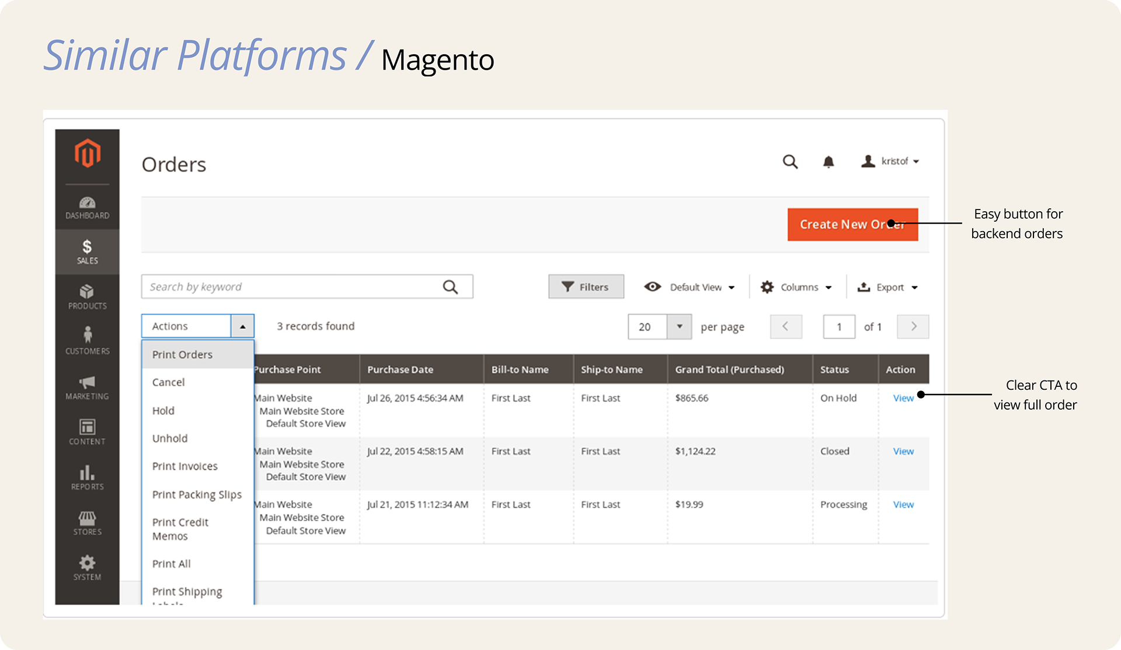Click the global search magnifier icon
1121x650 pixels.
[790, 162]
